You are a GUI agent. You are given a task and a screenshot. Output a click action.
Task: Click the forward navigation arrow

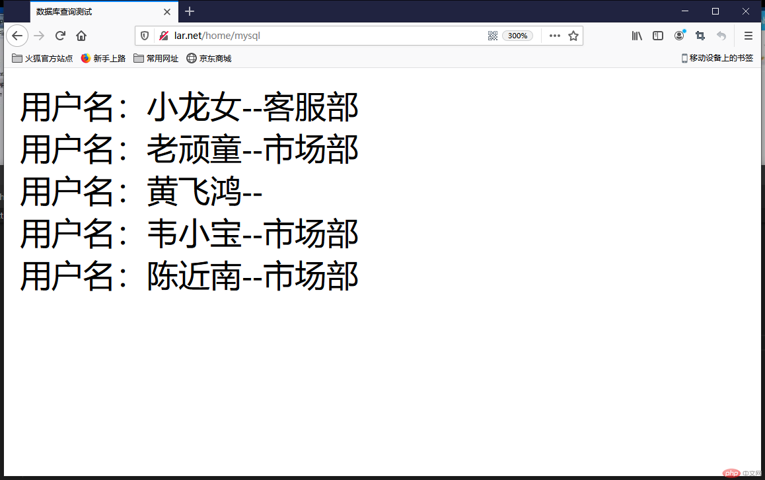[39, 36]
